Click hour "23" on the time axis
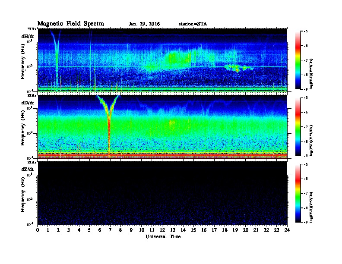Viewport: 342px width, 264px height. 276,230
